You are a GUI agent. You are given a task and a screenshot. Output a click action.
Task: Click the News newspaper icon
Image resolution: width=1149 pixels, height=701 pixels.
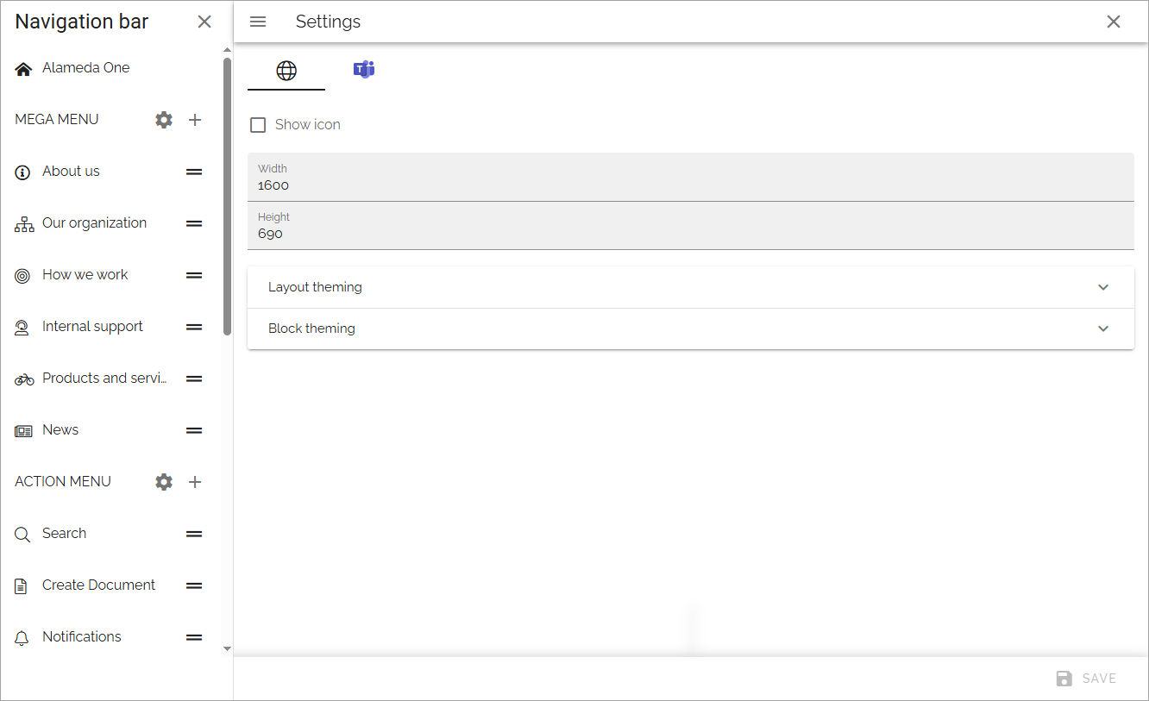pos(23,431)
